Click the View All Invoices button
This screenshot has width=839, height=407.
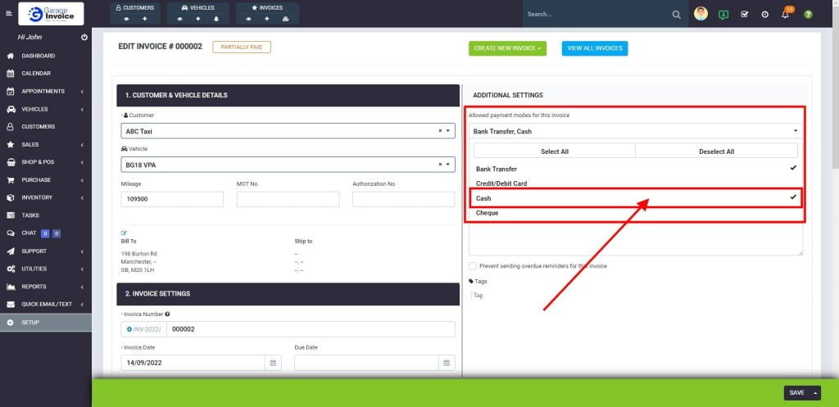pyautogui.click(x=594, y=48)
